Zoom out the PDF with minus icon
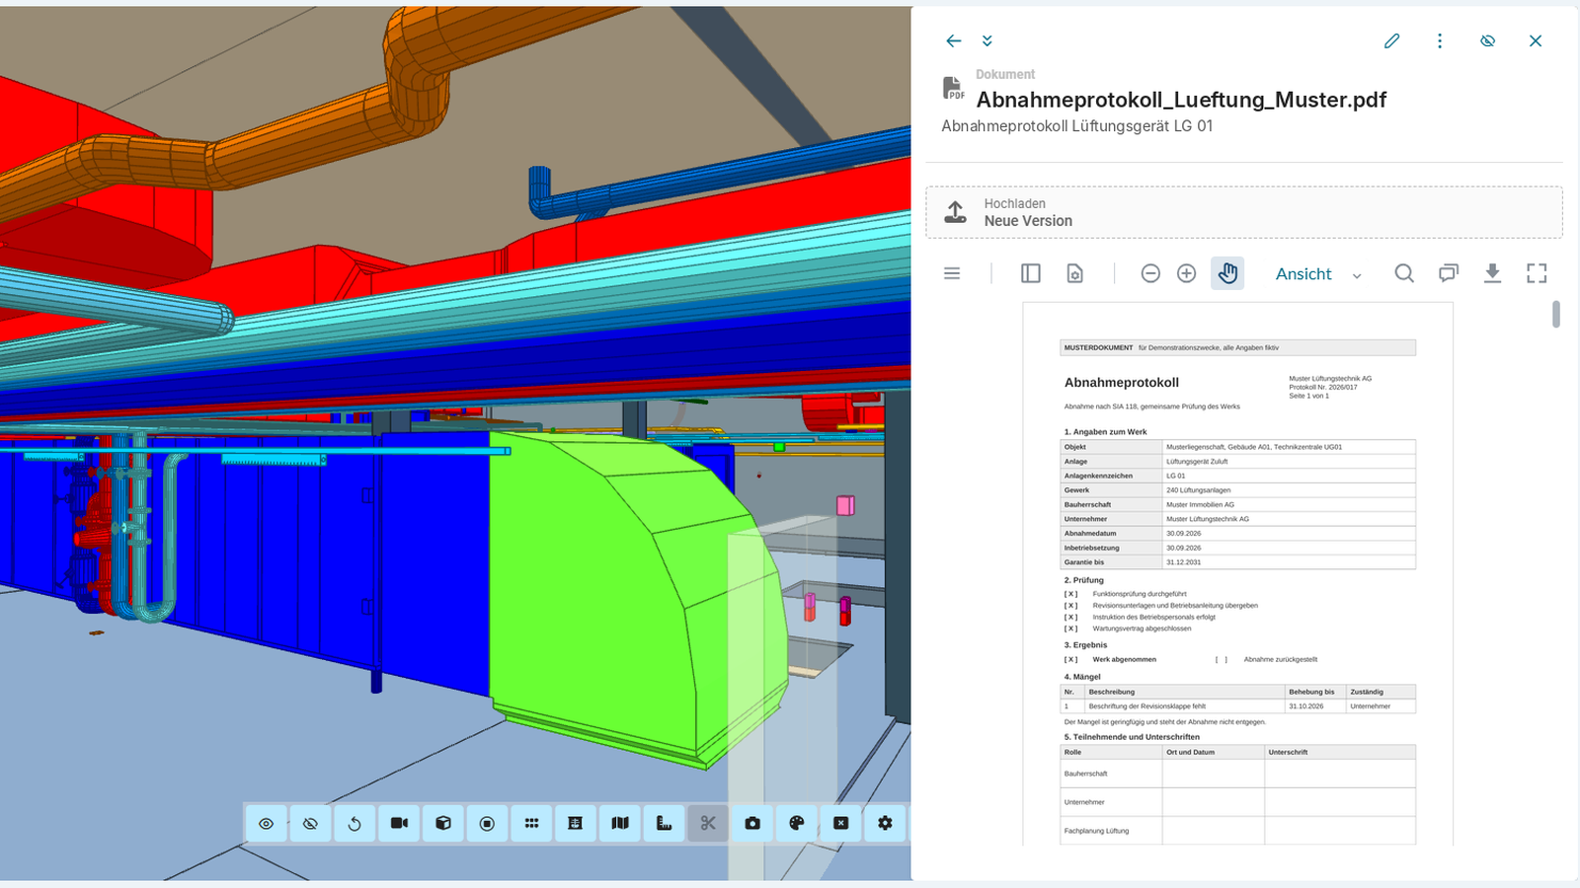This screenshot has height=888, width=1580. click(1150, 273)
